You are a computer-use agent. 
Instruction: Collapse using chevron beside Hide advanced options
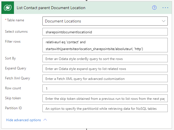[x=45, y=120]
